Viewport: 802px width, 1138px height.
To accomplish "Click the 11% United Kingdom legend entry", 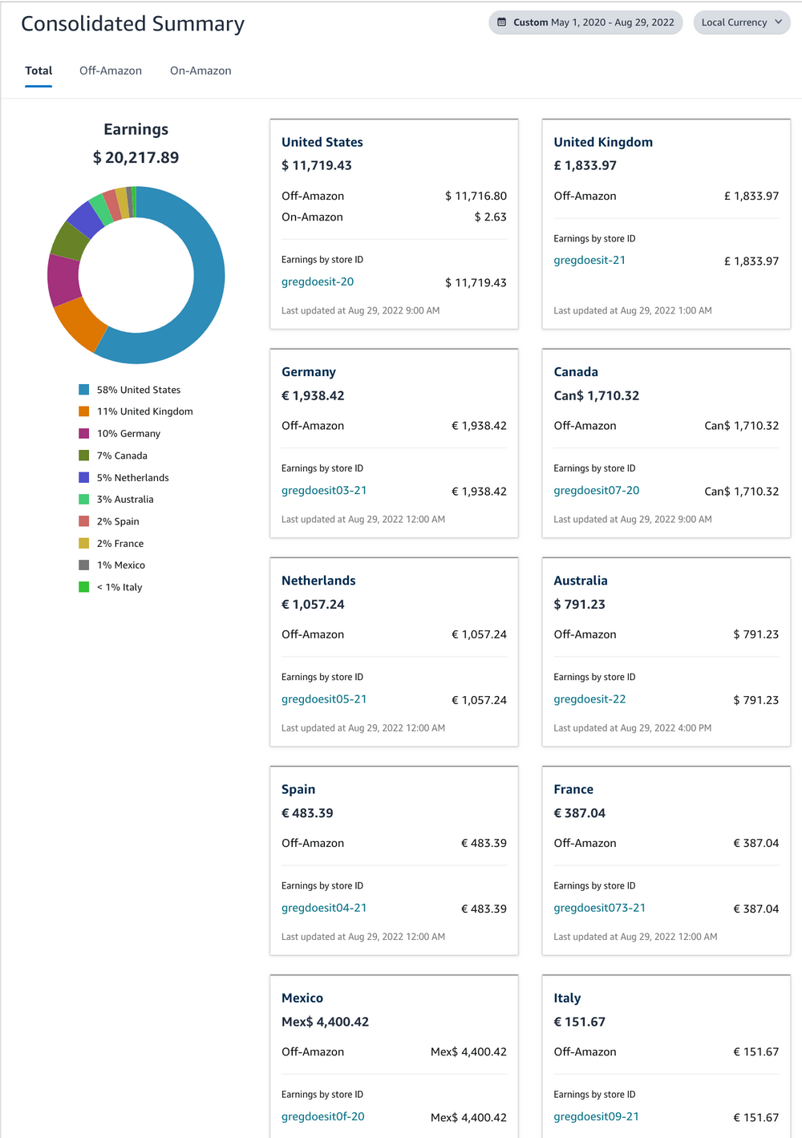I will tap(144, 411).
